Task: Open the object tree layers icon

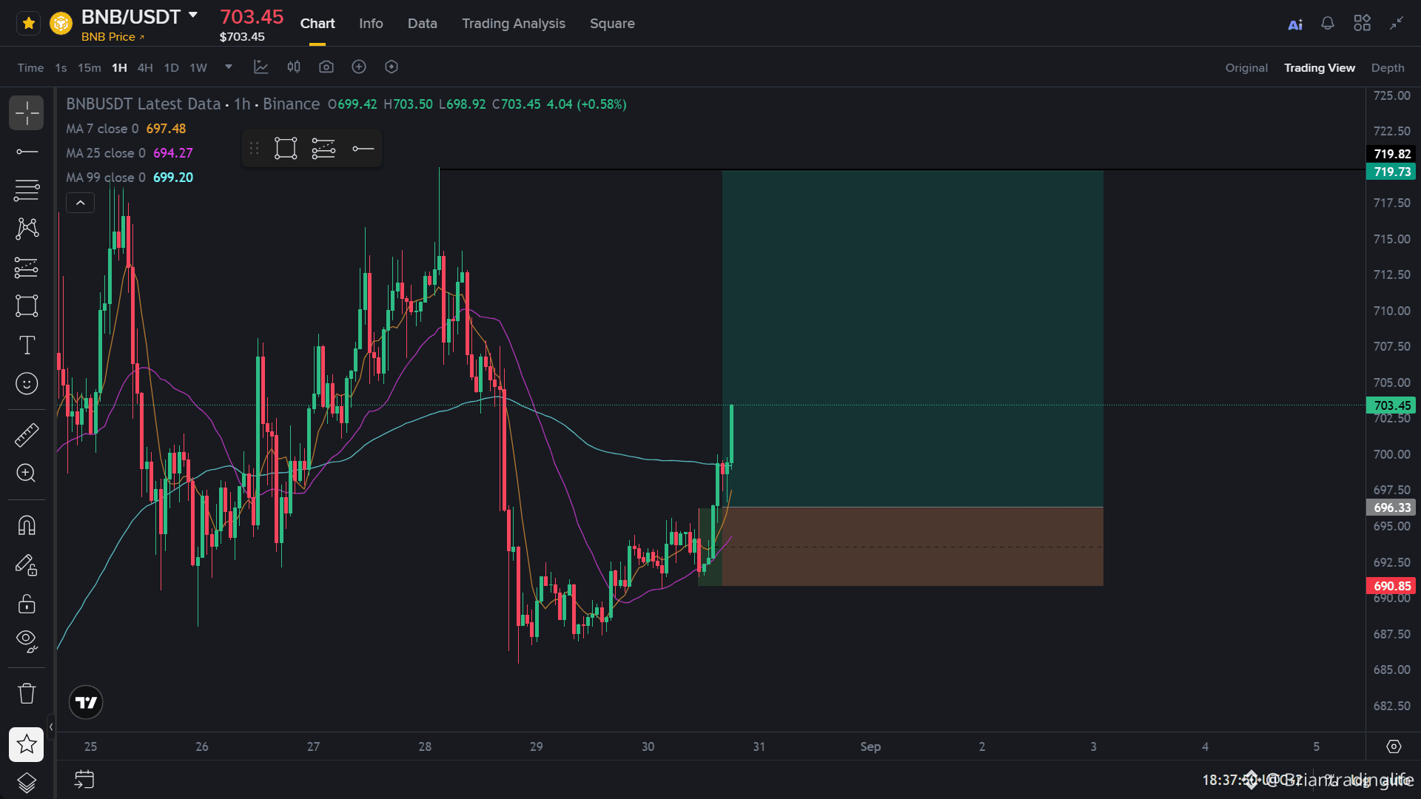Action: click(x=27, y=782)
